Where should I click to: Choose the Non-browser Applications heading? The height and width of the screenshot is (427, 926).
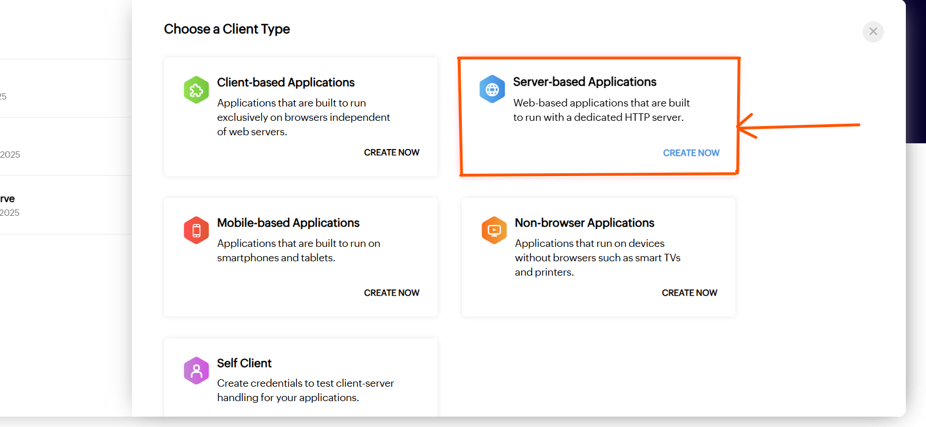point(585,223)
